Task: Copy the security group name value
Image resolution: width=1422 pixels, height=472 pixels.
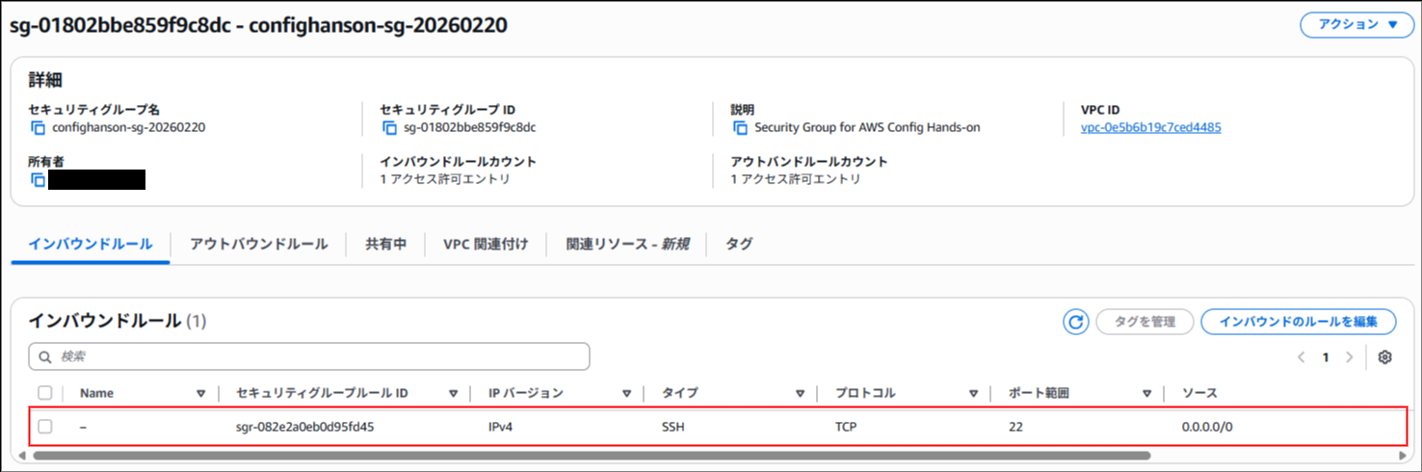Action: 39,127
